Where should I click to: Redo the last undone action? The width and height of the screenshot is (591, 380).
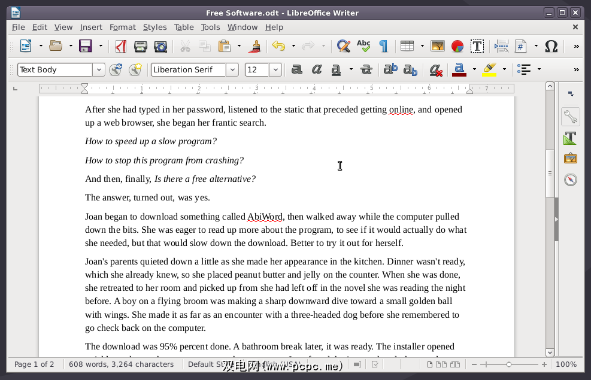click(x=308, y=46)
